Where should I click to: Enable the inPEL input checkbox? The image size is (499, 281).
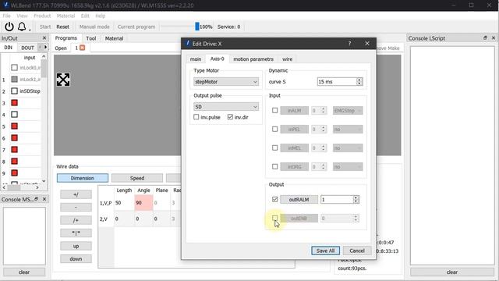[x=274, y=129]
